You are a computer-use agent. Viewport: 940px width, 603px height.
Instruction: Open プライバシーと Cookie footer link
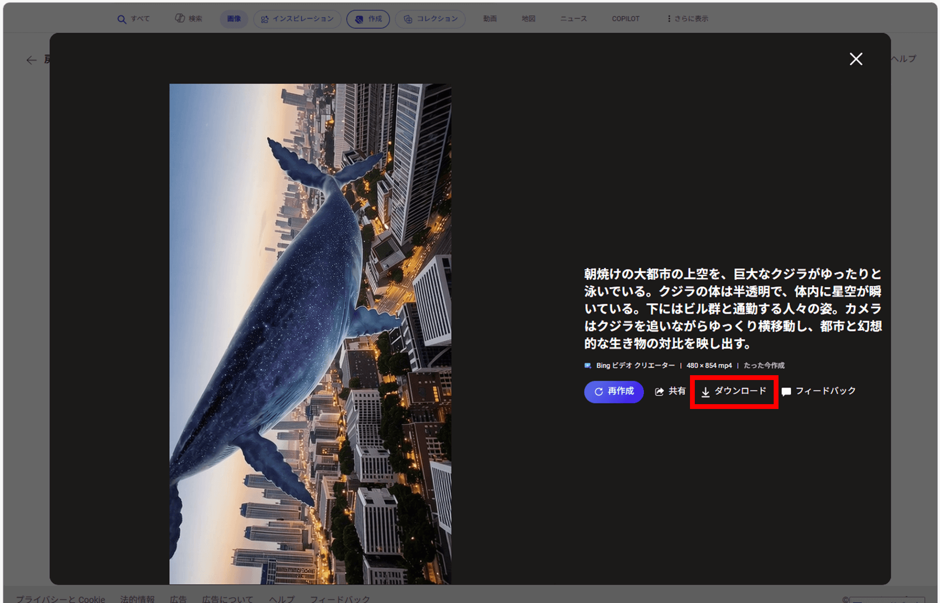60,599
